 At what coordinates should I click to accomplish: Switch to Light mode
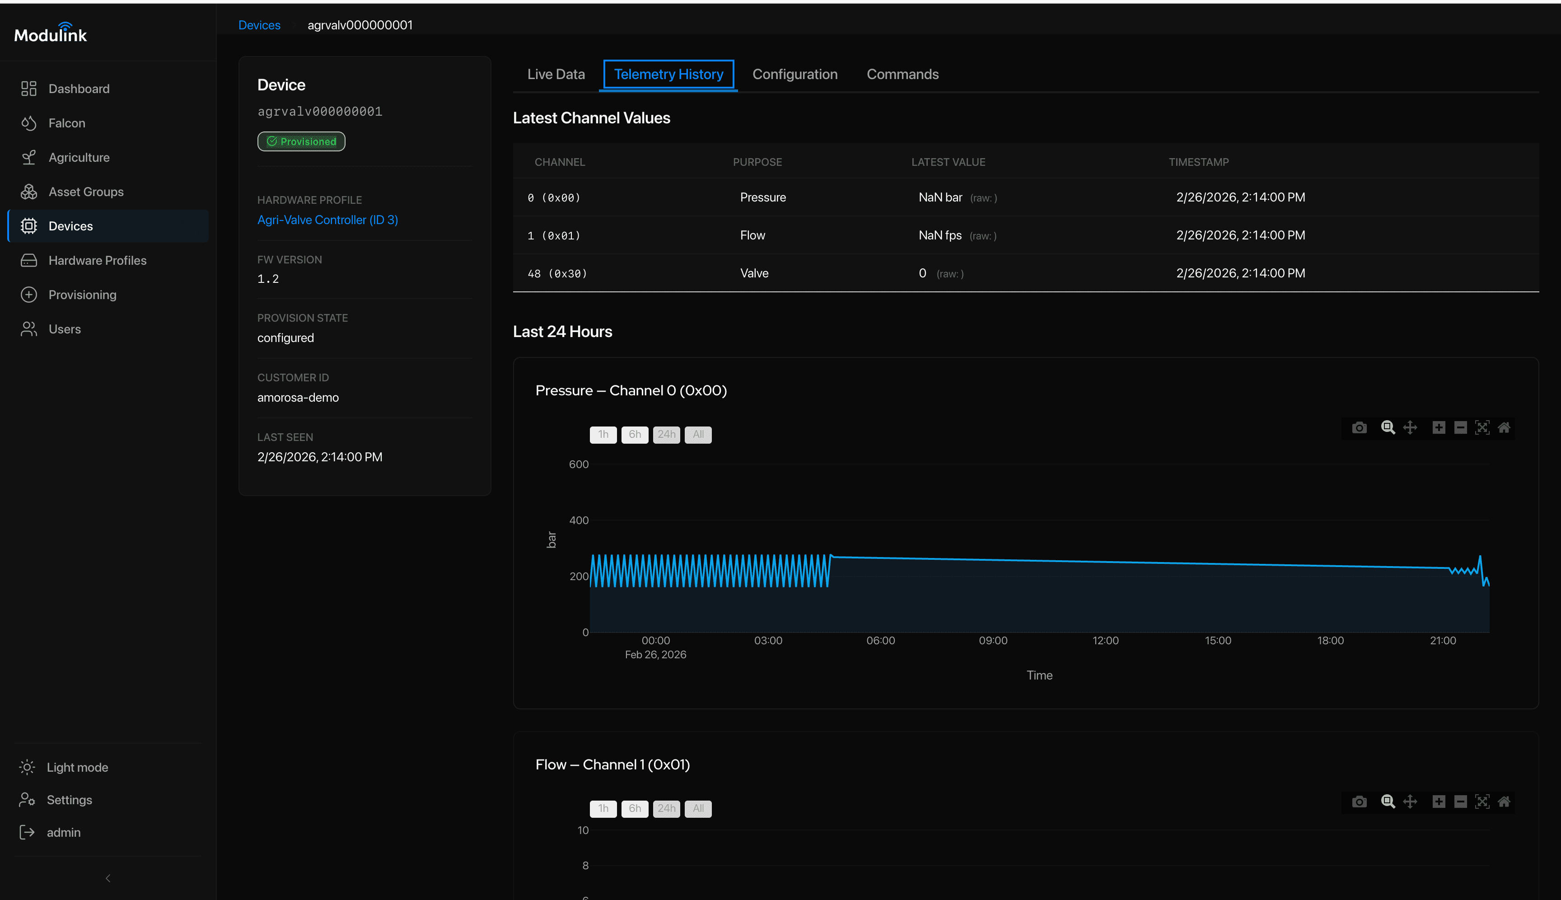(x=77, y=767)
